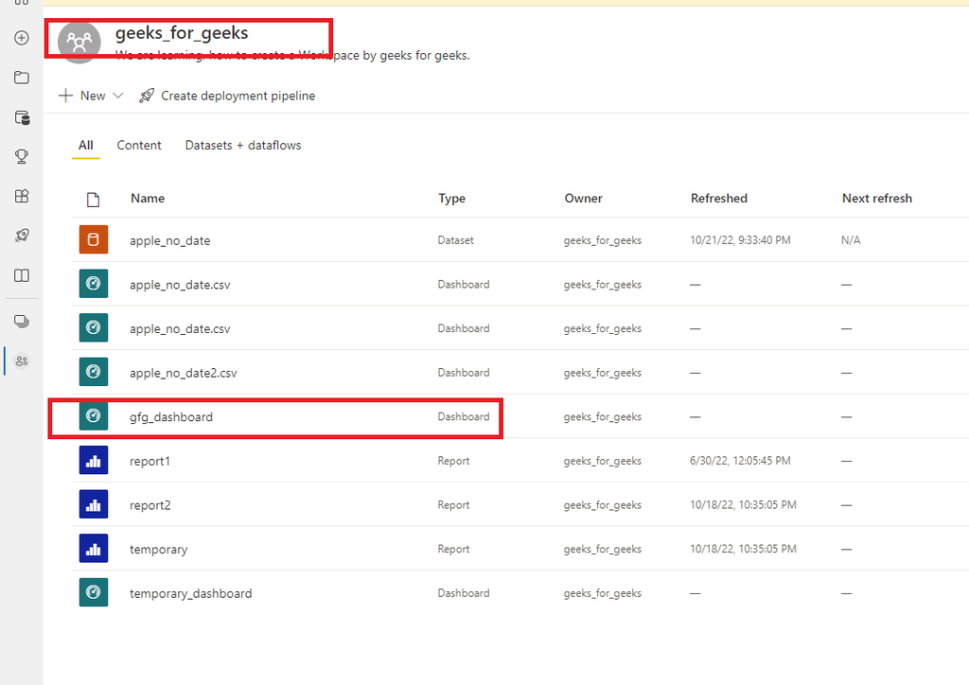Open the temporary report
This screenshot has height=685, width=969.
coord(158,550)
